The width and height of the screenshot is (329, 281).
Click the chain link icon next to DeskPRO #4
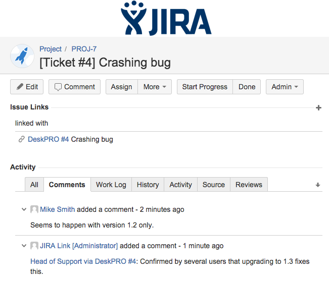pos(22,139)
